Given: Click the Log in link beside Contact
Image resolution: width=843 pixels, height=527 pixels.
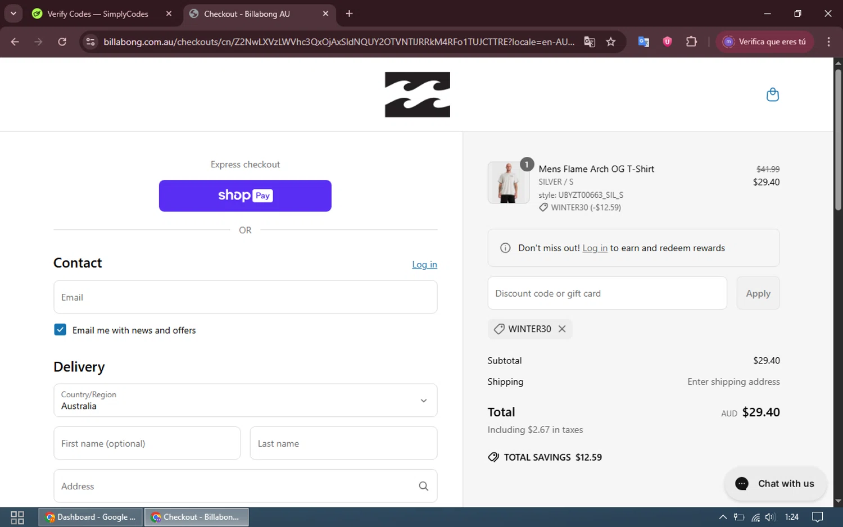Looking at the screenshot, I should click(424, 264).
